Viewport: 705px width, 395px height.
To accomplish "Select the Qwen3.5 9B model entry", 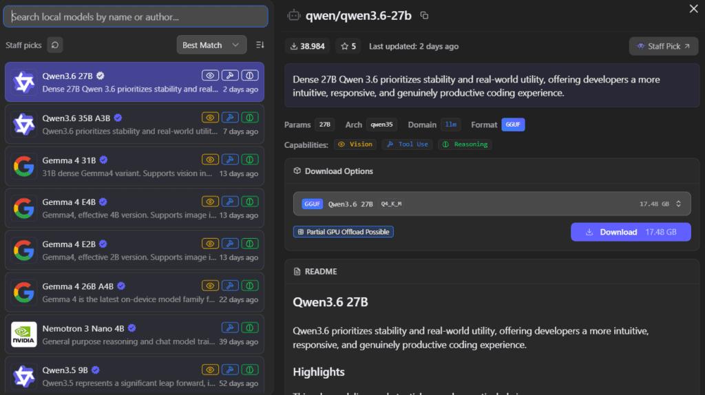I will coord(134,376).
